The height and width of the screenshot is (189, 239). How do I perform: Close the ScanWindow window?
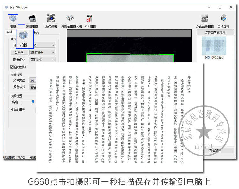click(231, 7)
